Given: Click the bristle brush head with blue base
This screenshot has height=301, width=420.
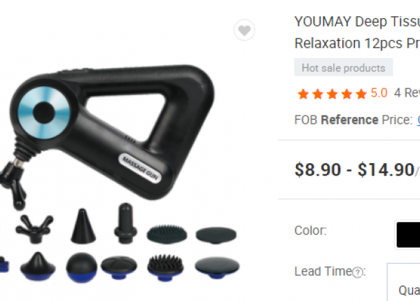Looking at the screenshot, I should coord(165,267).
